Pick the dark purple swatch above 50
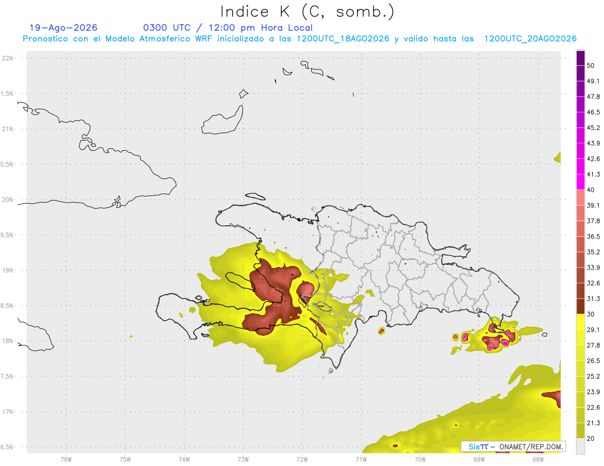Viewport: 604px width, 466px height. [x=580, y=58]
